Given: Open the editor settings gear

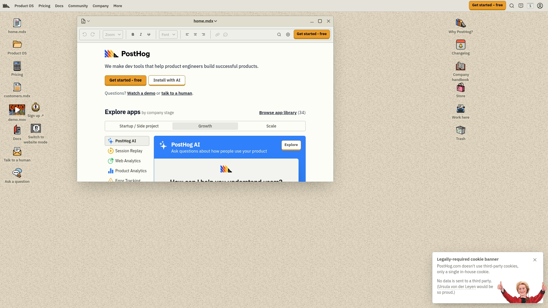Looking at the screenshot, I should (x=288, y=35).
